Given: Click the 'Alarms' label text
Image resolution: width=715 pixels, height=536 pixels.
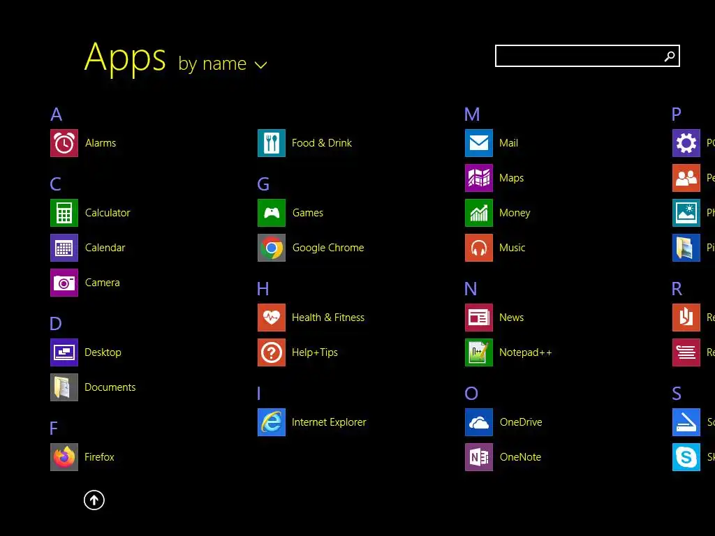Looking at the screenshot, I should (x=101, y=143).
